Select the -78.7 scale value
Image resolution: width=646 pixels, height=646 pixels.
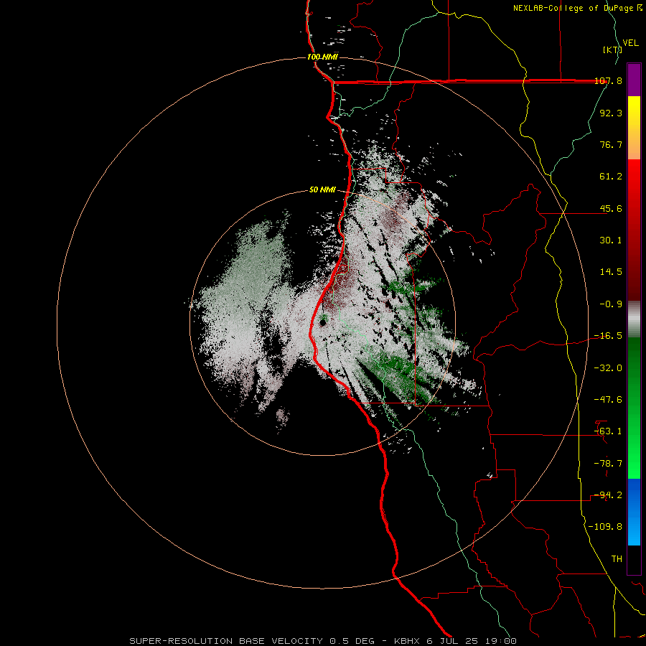pos(608,464)
